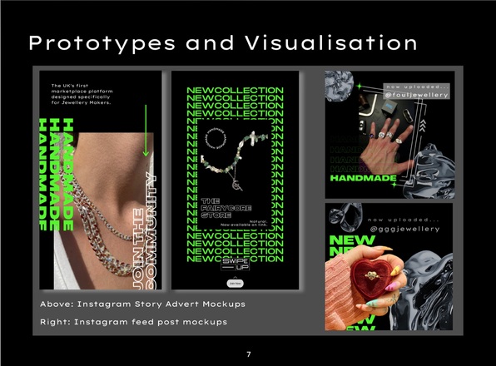
Task: Click the '@fouljewellery' handle tag
Action: click(x=417, y=95)
